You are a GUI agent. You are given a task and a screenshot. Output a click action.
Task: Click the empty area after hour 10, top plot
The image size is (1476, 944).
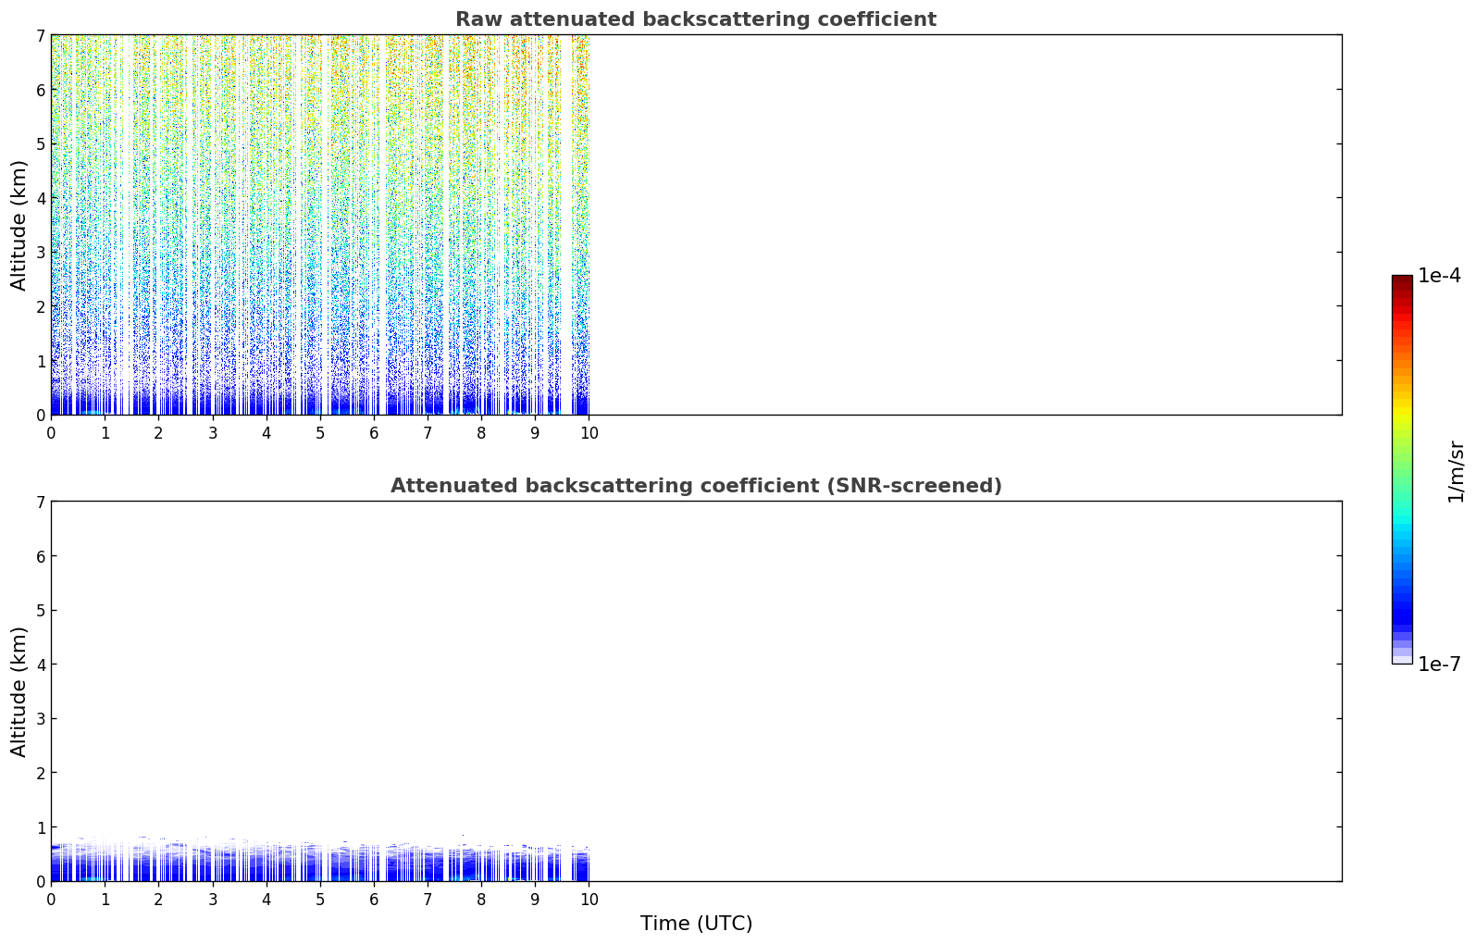pyautogui.click(x=965, y=225)
